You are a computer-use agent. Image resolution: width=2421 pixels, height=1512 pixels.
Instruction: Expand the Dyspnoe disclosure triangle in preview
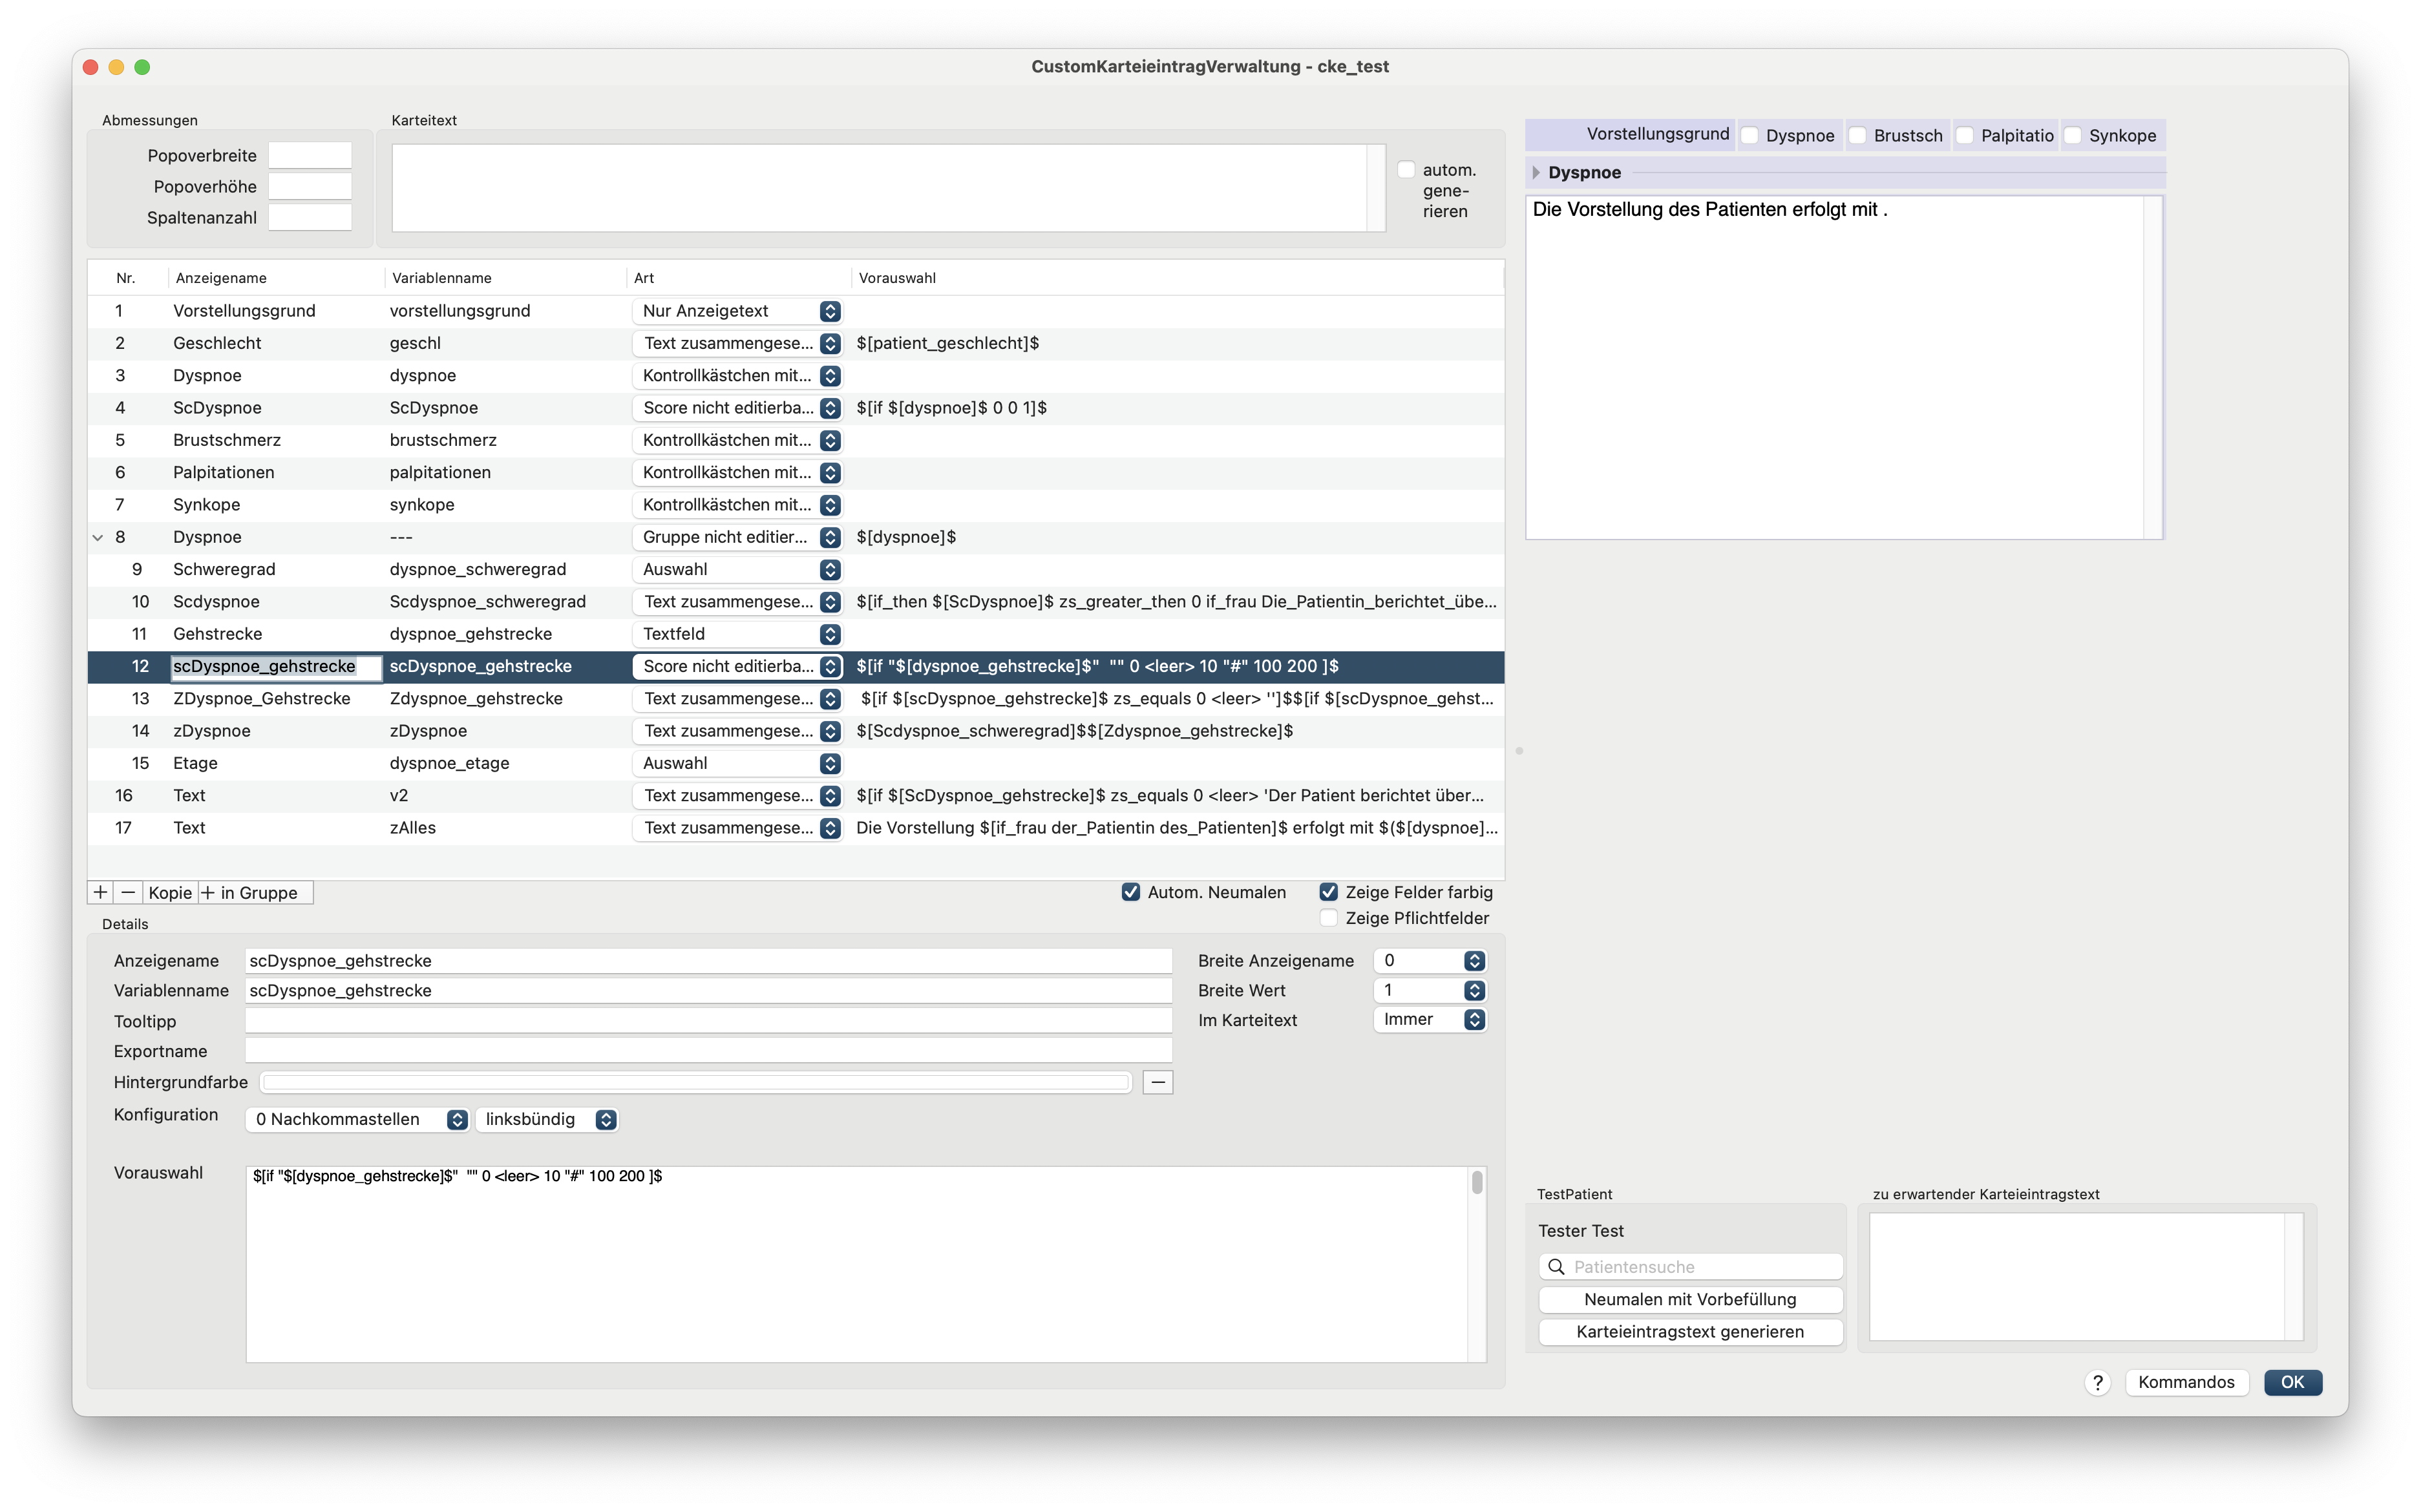pyautogui.click(x=1536, y=172)
